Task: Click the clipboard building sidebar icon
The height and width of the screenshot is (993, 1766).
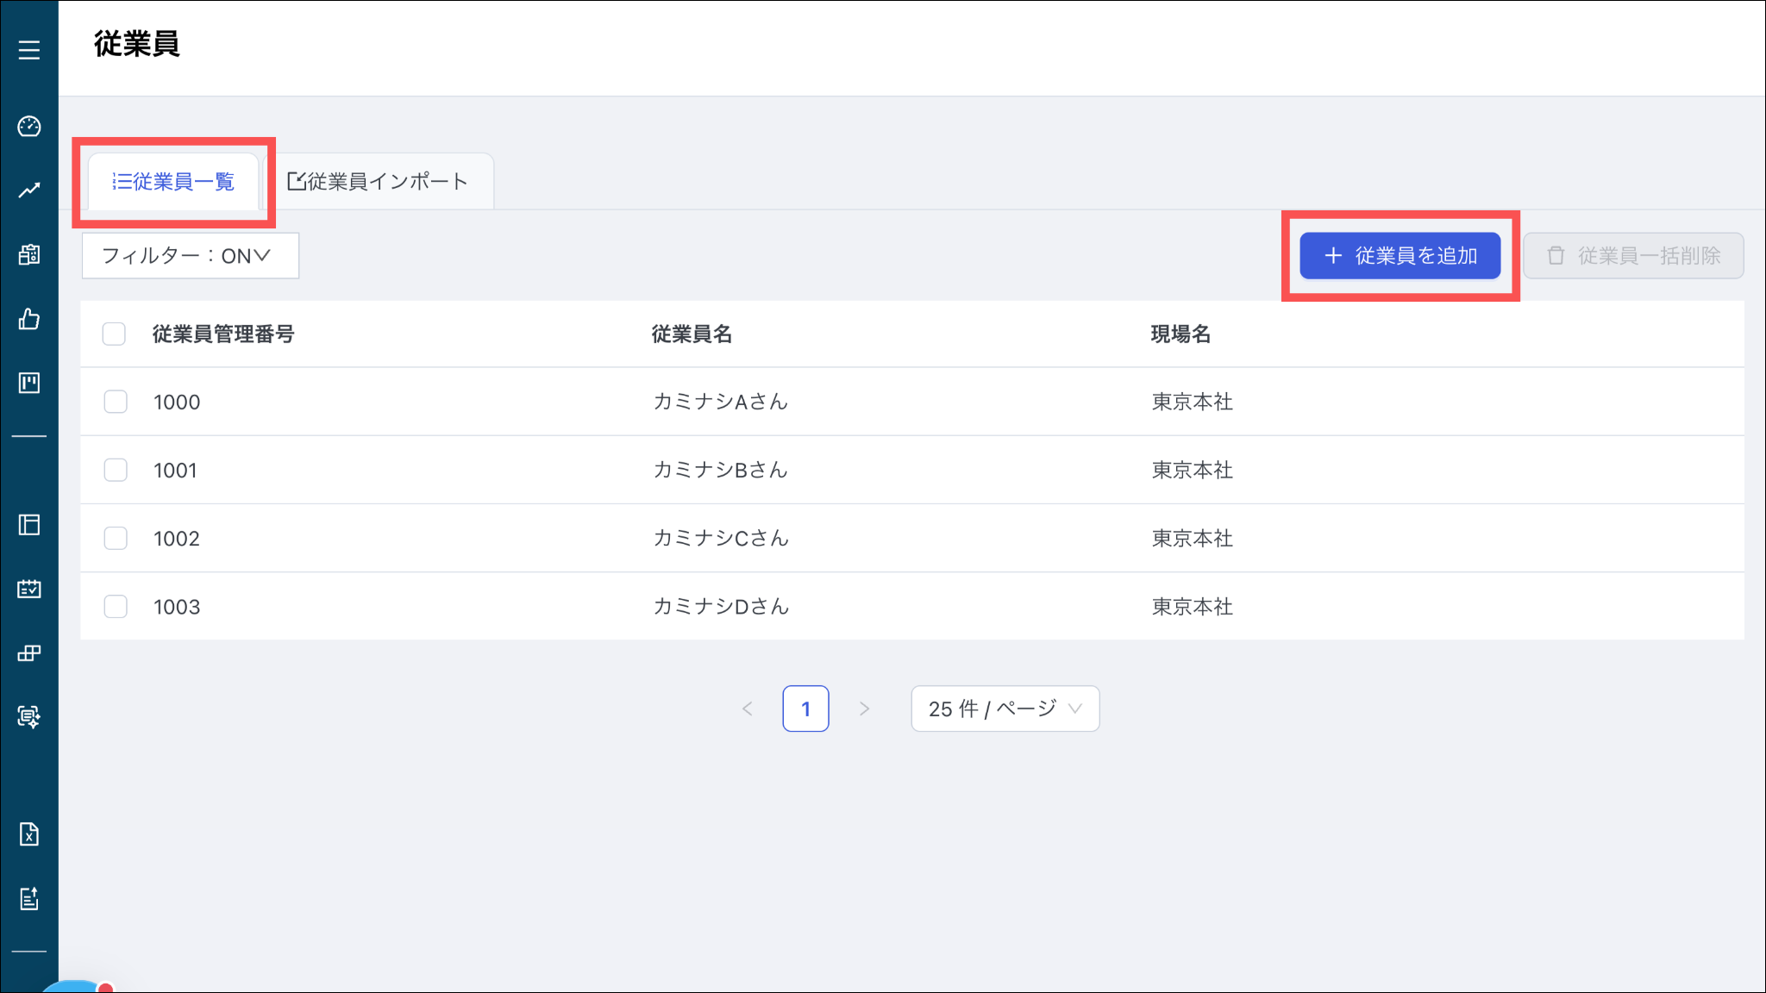Action: point(29,254)
